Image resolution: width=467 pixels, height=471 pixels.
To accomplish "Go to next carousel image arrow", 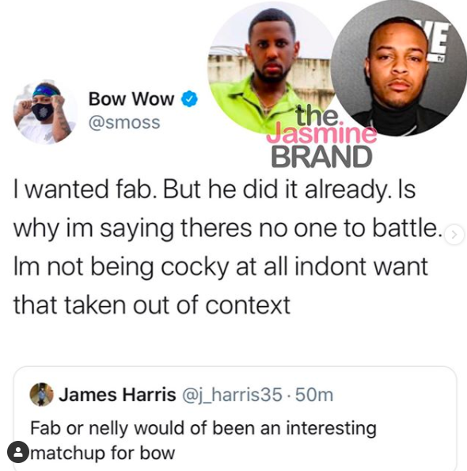I will pyautogui.click(x=454, y=235).
